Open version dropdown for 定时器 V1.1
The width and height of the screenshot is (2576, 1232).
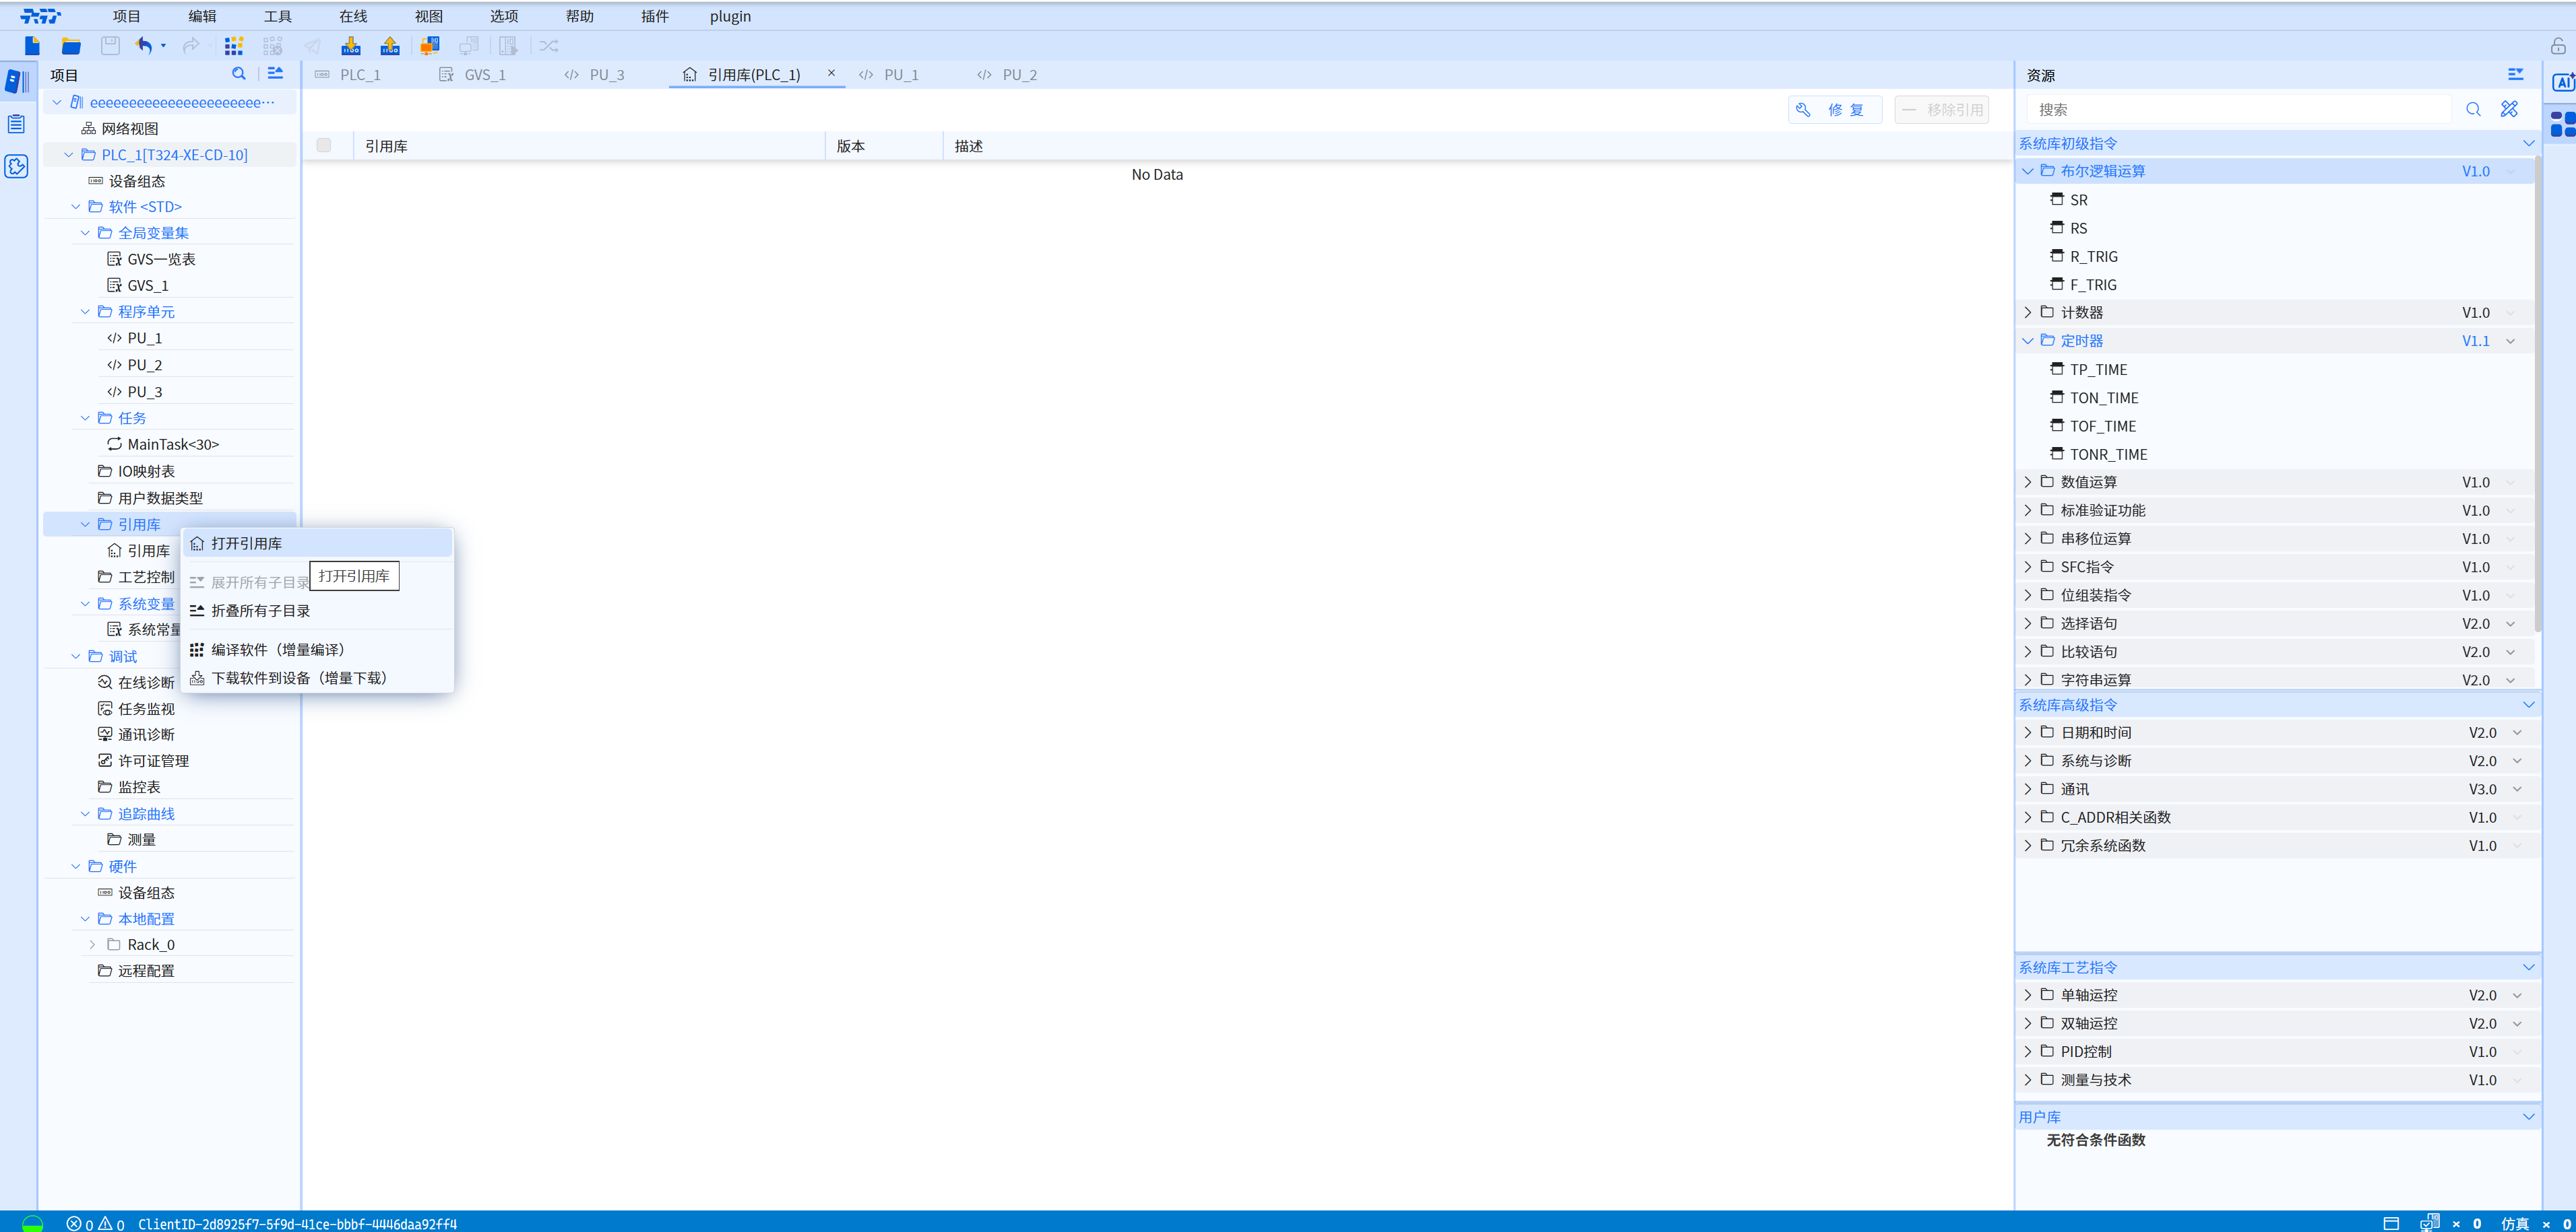pos(2510,341)
